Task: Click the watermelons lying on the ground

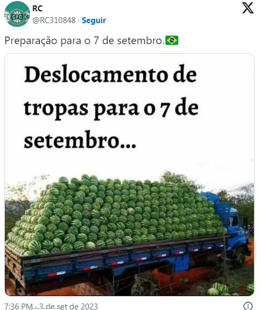Action: coord(229,289)
